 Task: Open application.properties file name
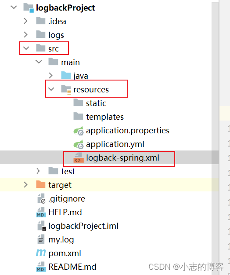tap(128, 131)
